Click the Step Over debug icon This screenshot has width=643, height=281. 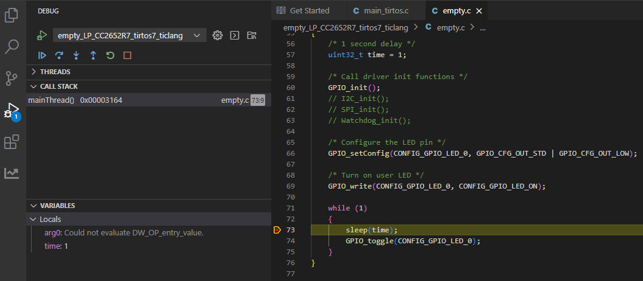59,55
